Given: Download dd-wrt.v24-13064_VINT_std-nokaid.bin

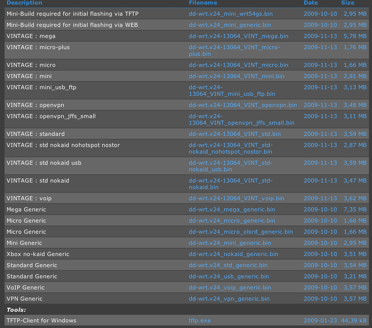Looking at the screenshot, I should point(231,184).
